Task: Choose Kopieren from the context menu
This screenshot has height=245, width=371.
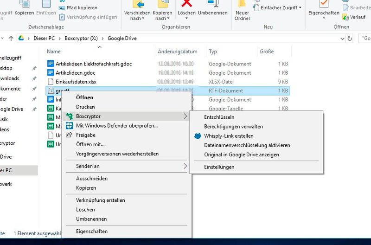Action: 86,188
